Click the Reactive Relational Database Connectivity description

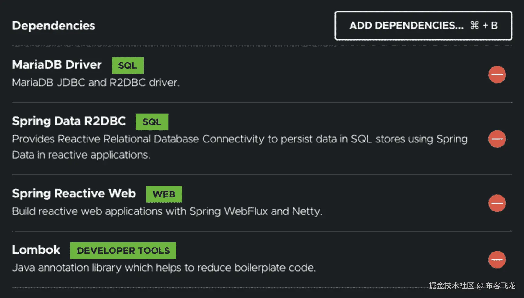click(239, 139)
